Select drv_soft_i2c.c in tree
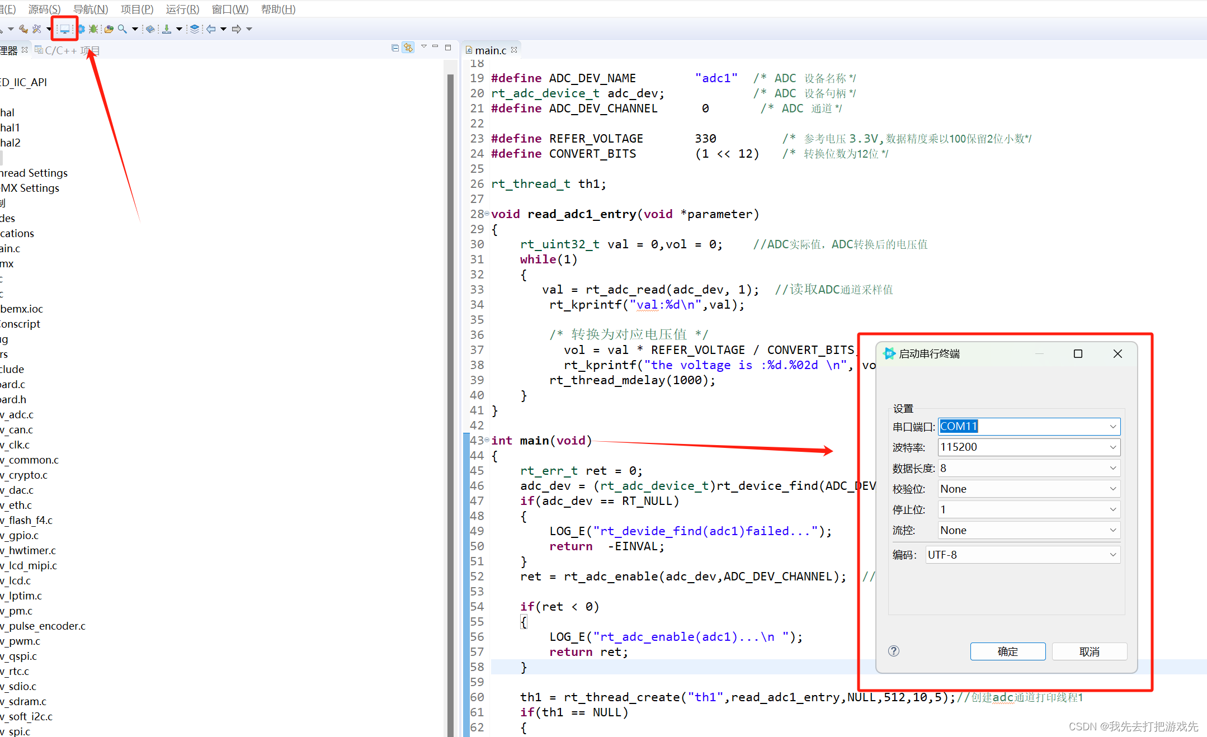This screenshot has width=1207, height=737. [26, 716]
